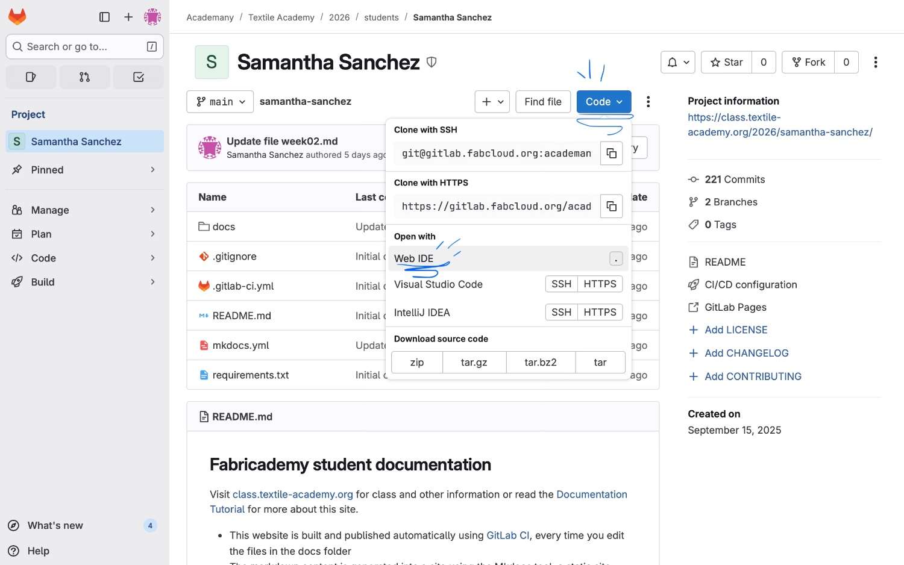Expand the Manage sidebar section
This screenshot has height=565, width=904.
coord(84,210)
